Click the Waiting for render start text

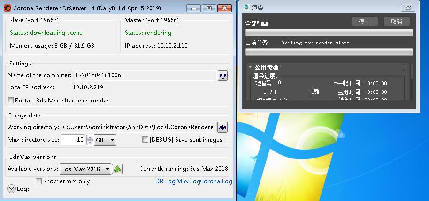pyautogui.click(x=315, y=43)
